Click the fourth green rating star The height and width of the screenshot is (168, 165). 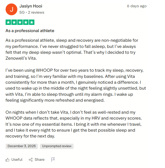[26, 22]
